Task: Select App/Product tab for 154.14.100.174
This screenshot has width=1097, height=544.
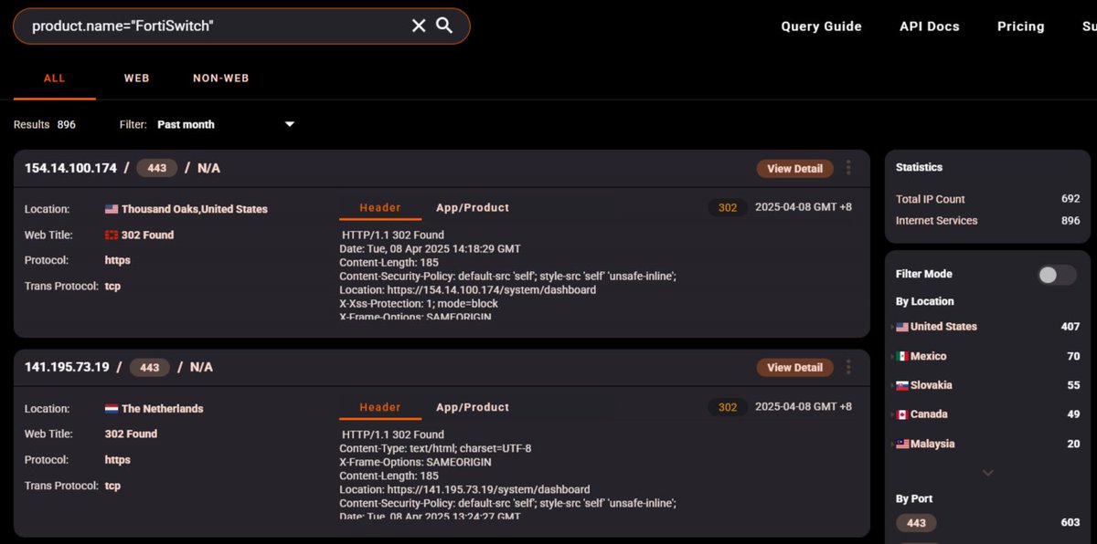Action: pos(473,208)
